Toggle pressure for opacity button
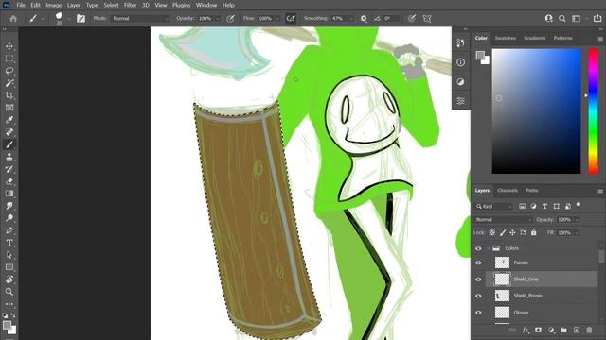Screen dimensions: 606x340 [x=230, y=19]
